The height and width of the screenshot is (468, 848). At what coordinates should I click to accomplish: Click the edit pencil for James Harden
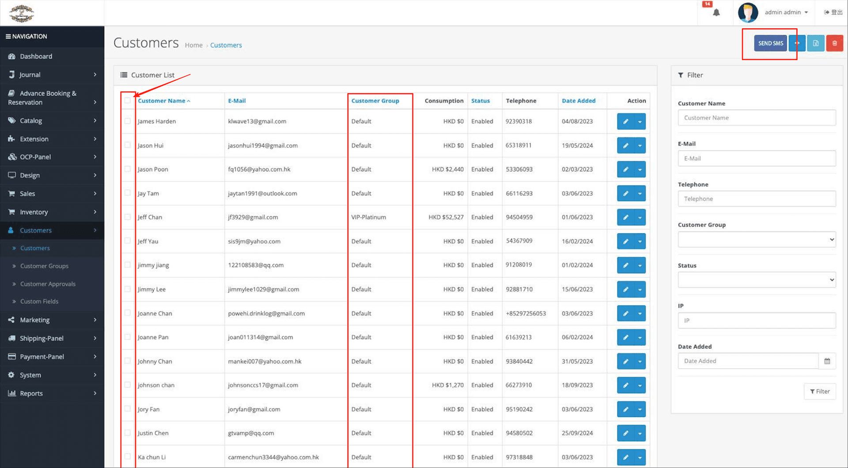coord(625,121)
